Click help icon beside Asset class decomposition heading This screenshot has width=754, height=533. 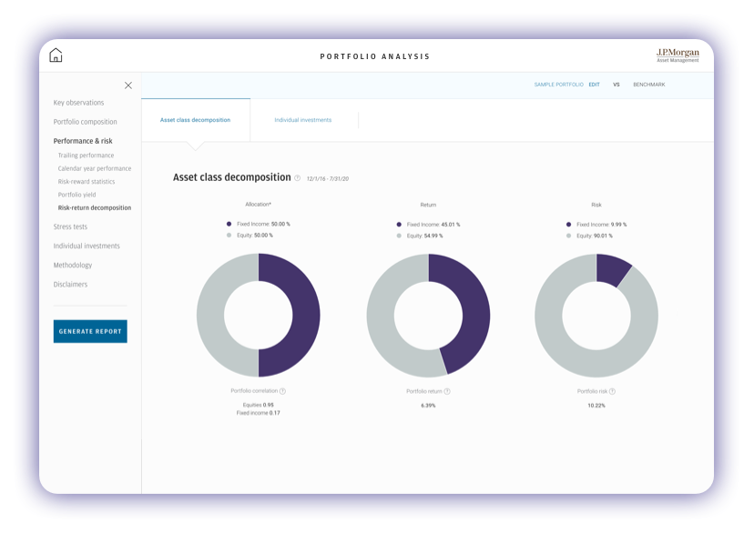298,178
